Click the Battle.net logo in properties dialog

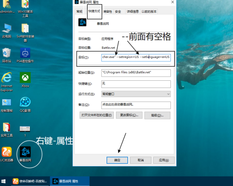point(83,22)
